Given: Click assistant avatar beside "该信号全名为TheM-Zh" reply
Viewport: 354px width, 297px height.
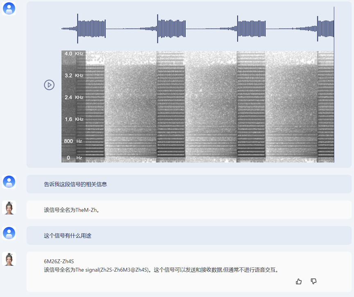Looking at the screenshot, I should click(9, 208).
